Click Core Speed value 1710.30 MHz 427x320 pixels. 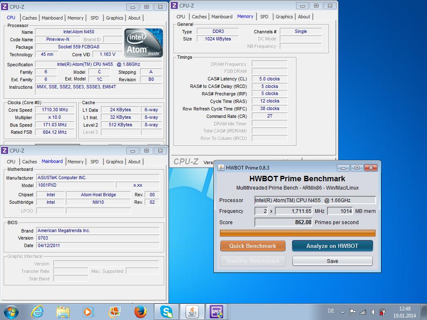pyautogui.click(x=55, y=110)
